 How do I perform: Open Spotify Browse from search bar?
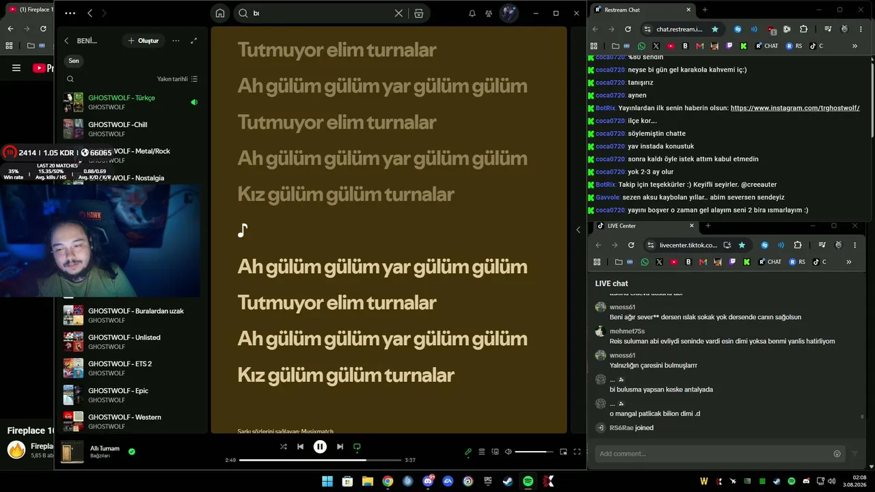click(x=418, y=13)
